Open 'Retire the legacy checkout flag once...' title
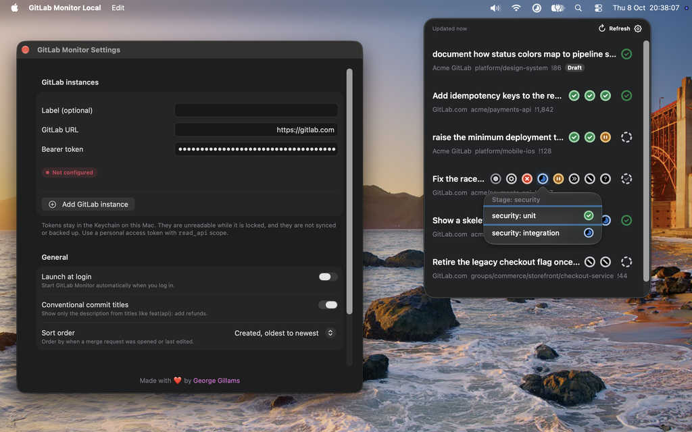The image size is (692, 432). point(505,262)
